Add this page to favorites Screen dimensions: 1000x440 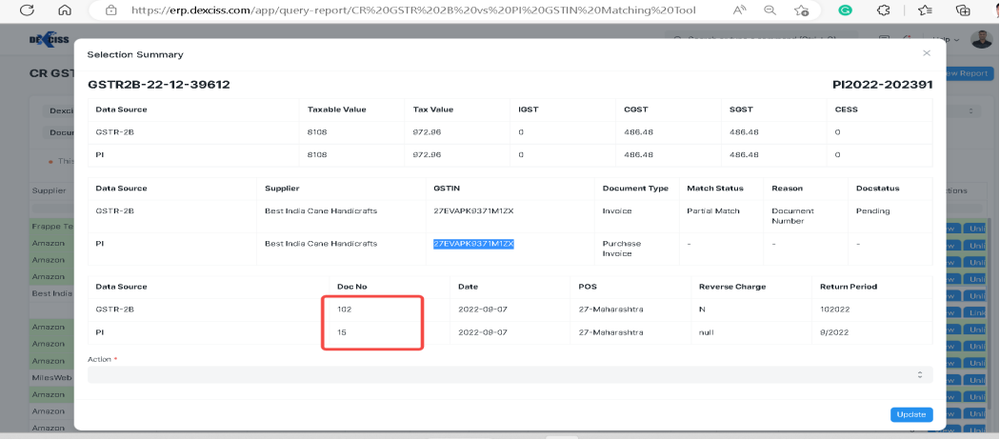802,10
